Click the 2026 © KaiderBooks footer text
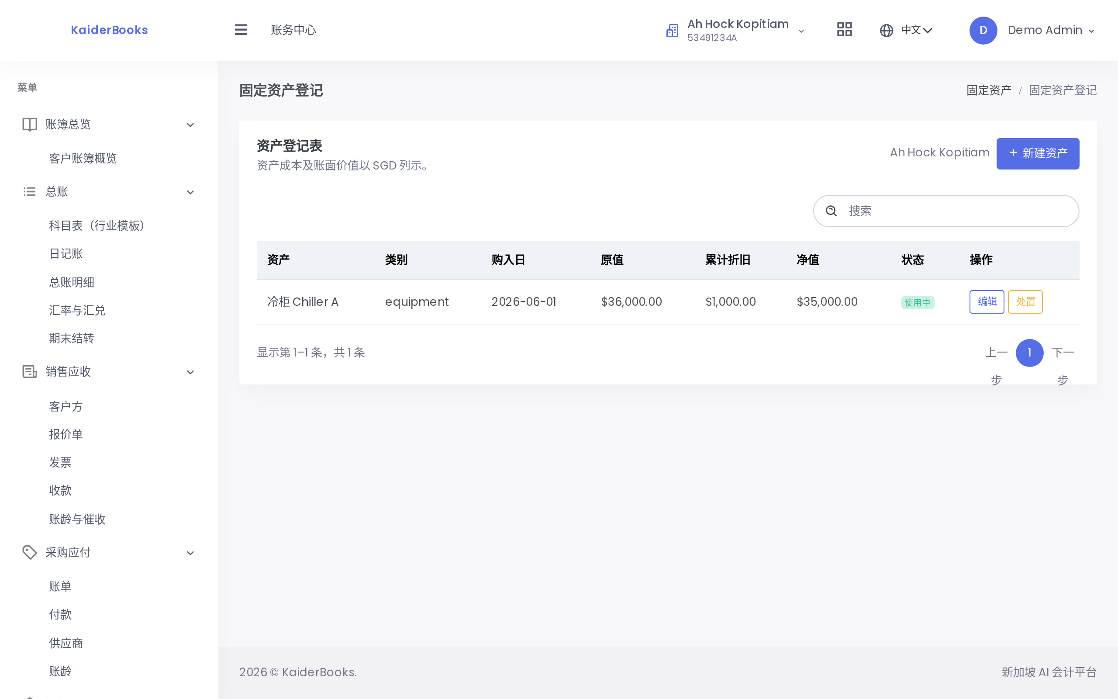The height and width of the screenshot is (699, 1118). [298, 672]
